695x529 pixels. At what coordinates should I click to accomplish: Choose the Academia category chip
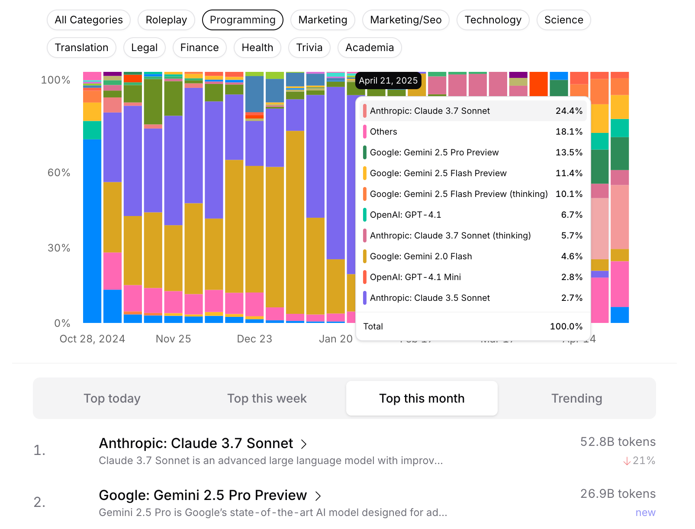(x=369, y=48)
